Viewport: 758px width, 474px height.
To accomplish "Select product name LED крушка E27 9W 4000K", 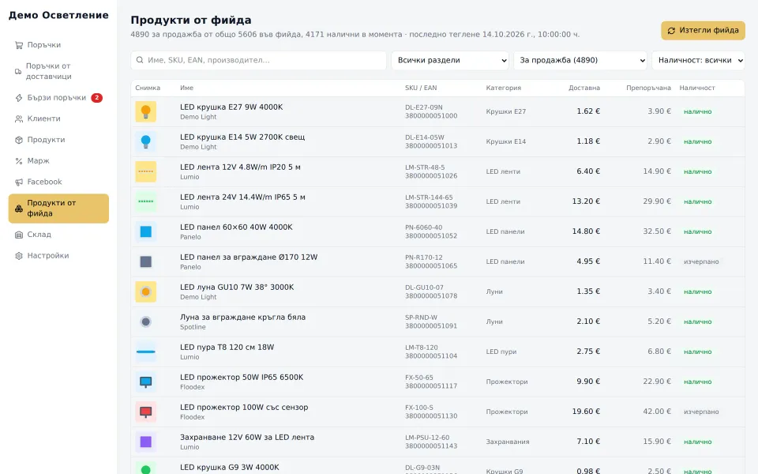I will pos(231,107).
